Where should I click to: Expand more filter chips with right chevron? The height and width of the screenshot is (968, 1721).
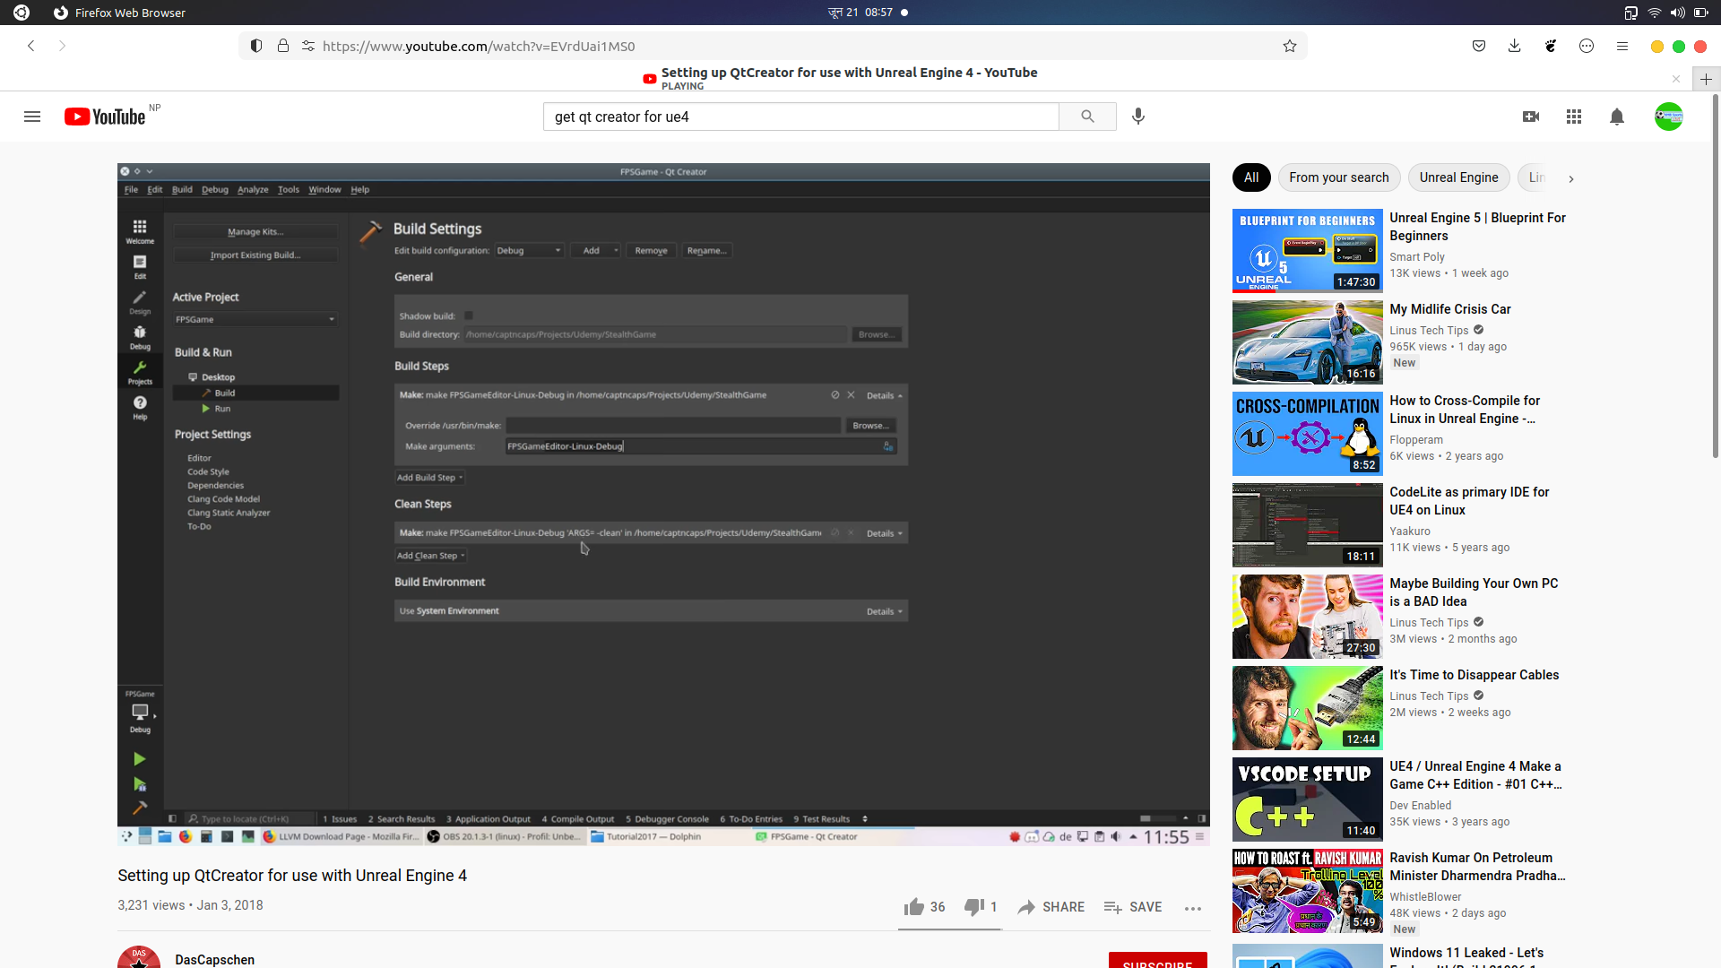1570,178
